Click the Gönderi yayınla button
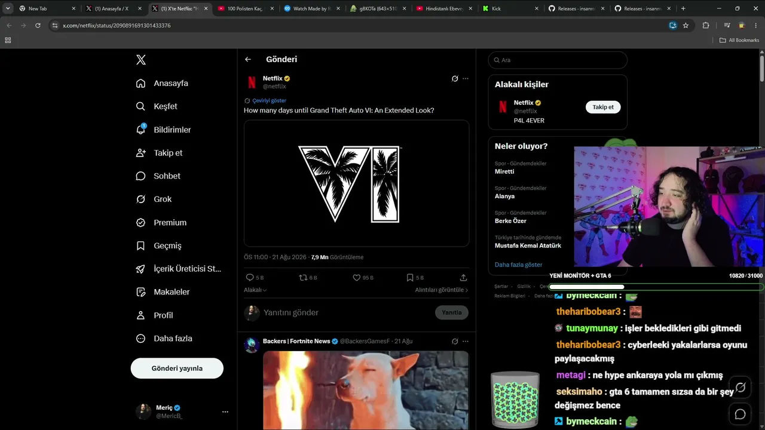The width and height of the screenshot is (765, 430). (177, 368)
